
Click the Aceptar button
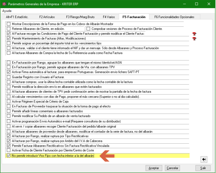(x=154, y=168)
